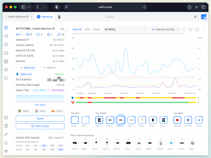Show Safari tab overview
Viewport: 211px width, 158px height.
coord(203,7)
